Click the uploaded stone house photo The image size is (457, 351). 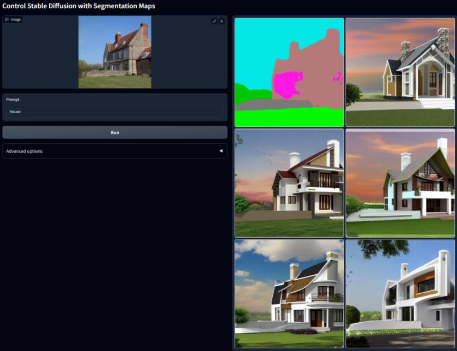pos(115,52)
